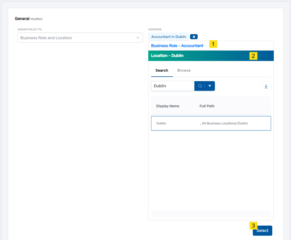Image resolution: width=291 pixels, height=240 pixels.
Task: Click the Display Name column header
Action: [168, 106]
